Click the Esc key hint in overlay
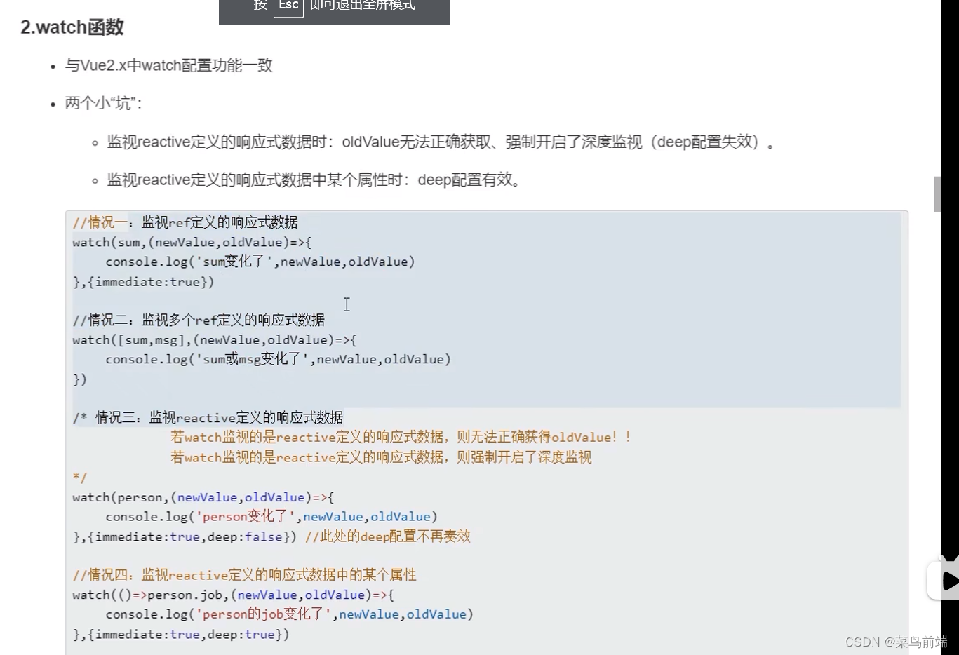 point(288,6)
